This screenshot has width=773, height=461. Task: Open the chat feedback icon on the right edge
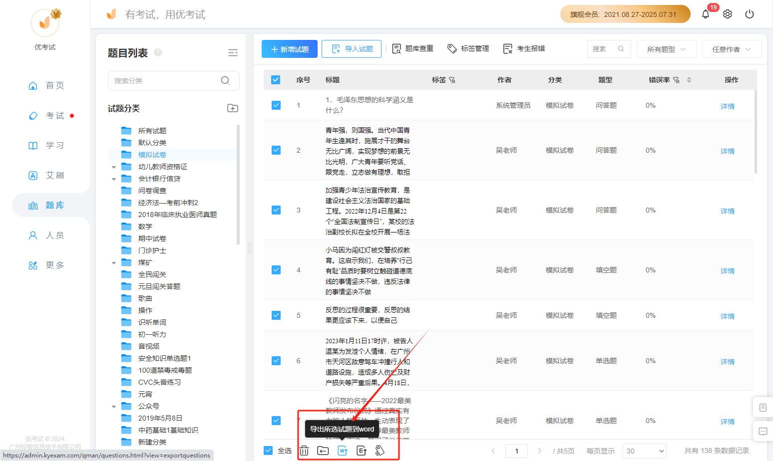763,432
